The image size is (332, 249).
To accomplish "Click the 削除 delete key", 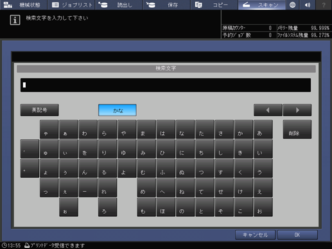I will coord(297,130).
